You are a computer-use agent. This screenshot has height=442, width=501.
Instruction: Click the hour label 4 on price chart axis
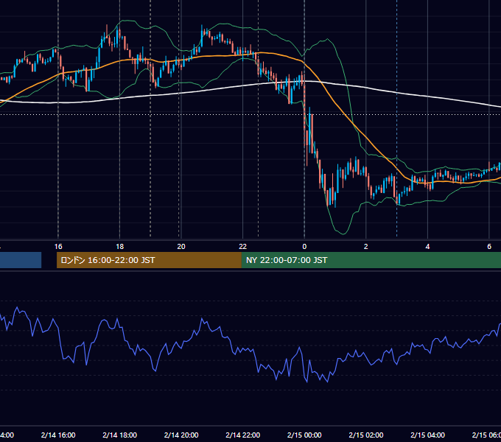(427, 247)
